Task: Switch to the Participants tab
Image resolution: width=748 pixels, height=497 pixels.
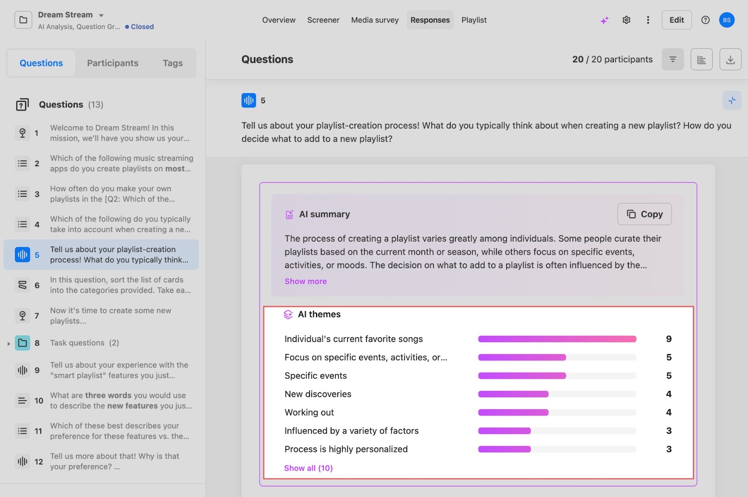Action: click(x=112, y=63)
